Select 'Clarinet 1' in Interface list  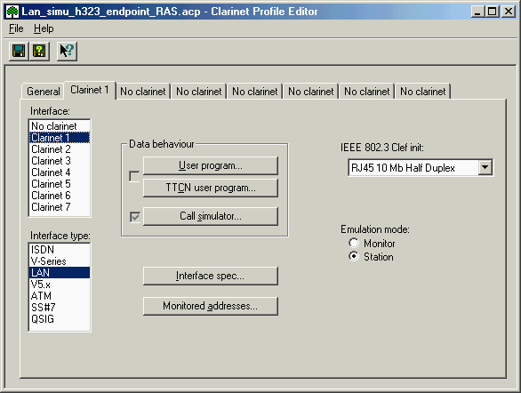point(60,138)
